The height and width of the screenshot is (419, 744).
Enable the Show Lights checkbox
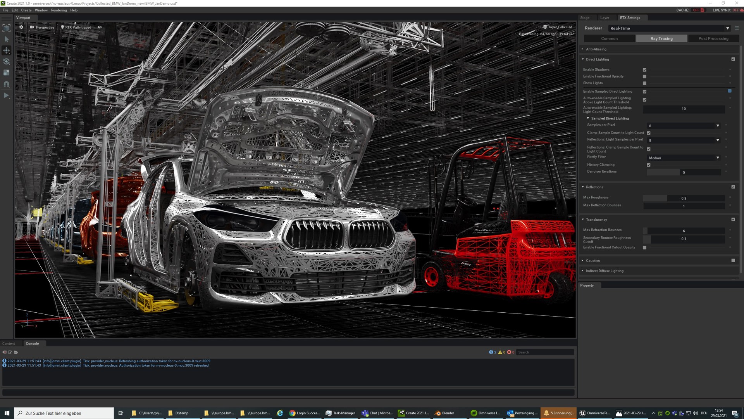(x=644, y=83)
